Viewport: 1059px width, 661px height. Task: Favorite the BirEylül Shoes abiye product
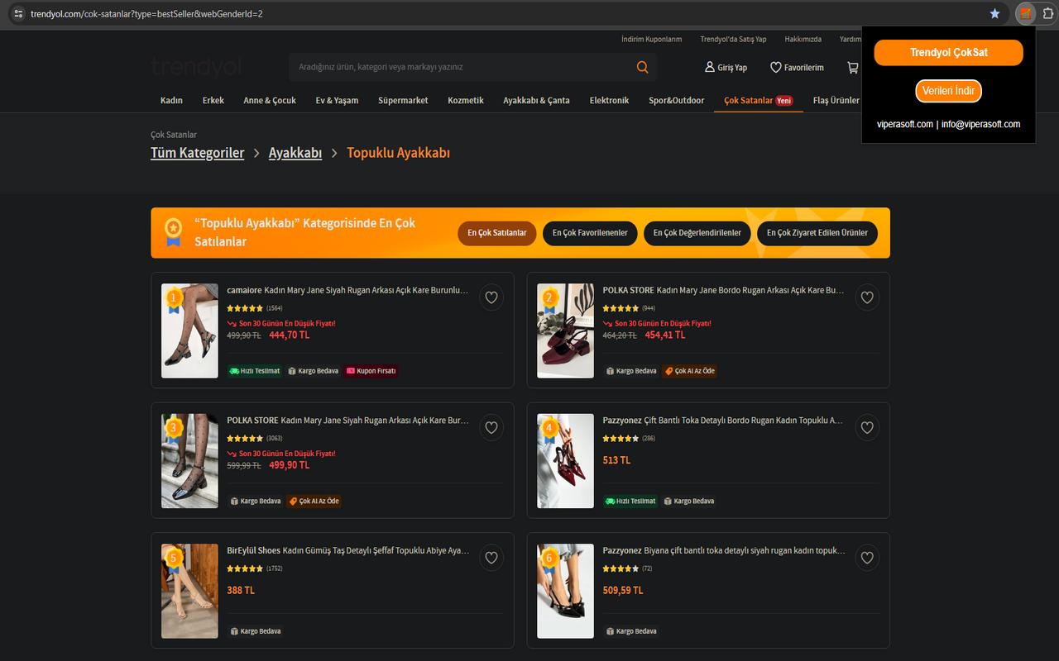pyautogui.click(x=491, y=558)
